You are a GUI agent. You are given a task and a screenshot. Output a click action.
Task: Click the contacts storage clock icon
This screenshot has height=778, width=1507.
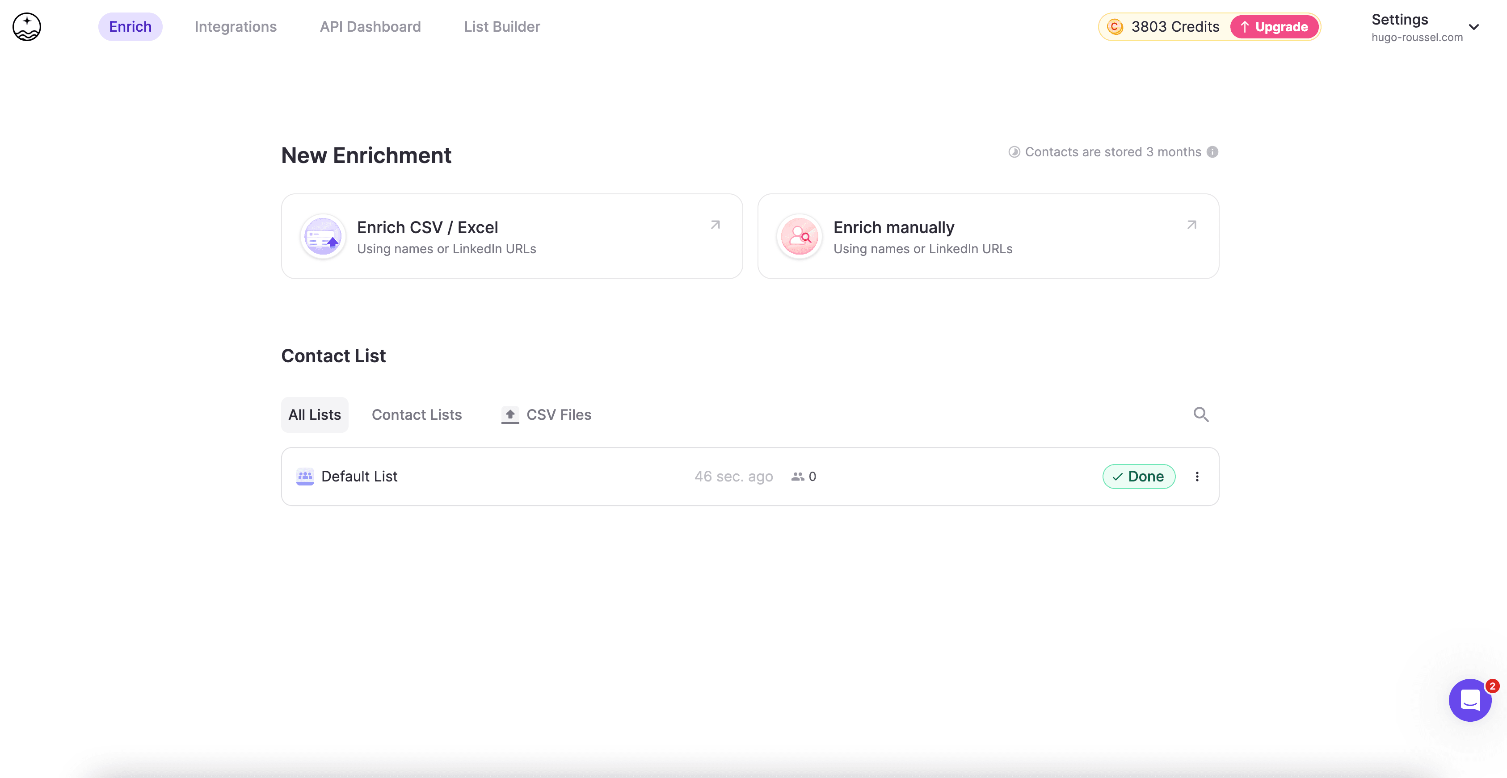1014,152
